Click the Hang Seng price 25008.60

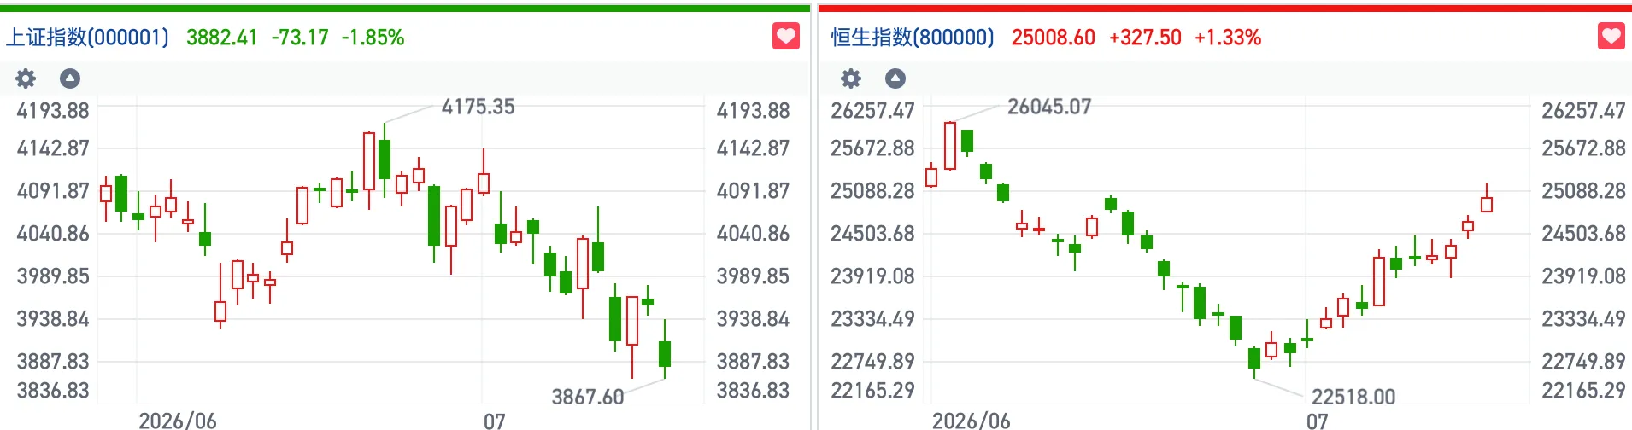pyautogui.click(x=1053, y=38)
